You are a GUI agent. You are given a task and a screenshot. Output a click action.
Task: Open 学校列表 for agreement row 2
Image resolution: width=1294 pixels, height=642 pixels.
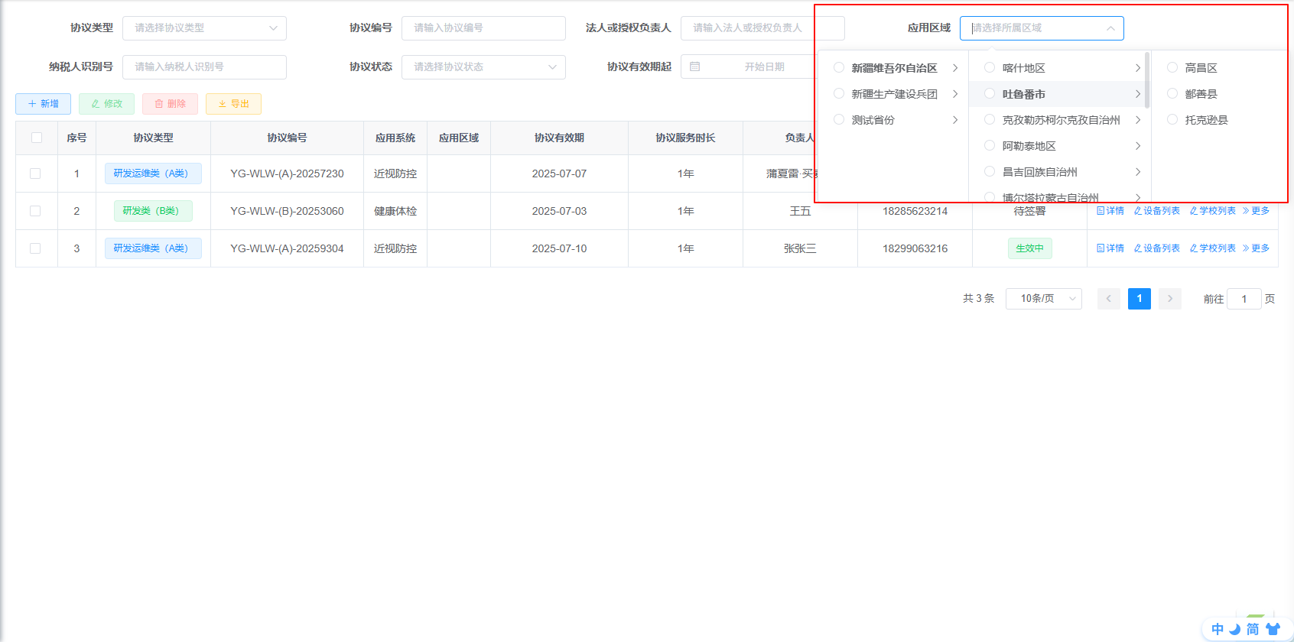pos(1213,211)
